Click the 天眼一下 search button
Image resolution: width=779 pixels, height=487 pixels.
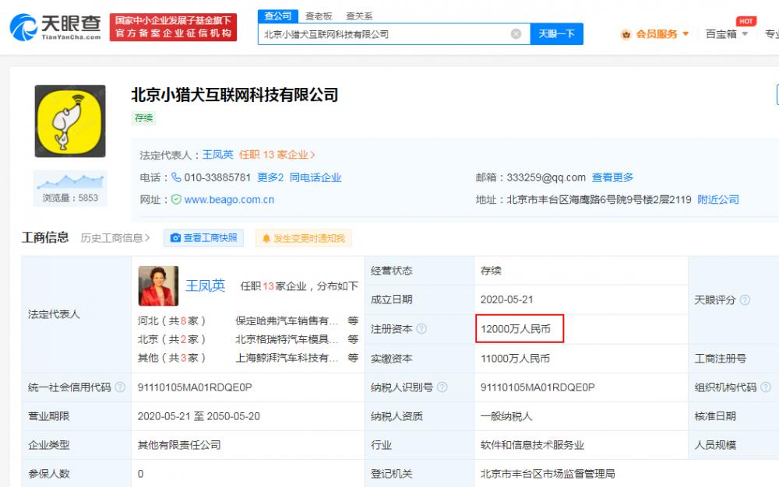click(556, 33)
